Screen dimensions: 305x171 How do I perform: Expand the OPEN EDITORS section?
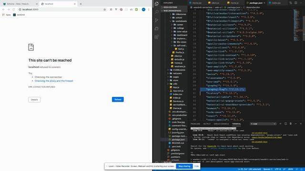pos(174,7)
